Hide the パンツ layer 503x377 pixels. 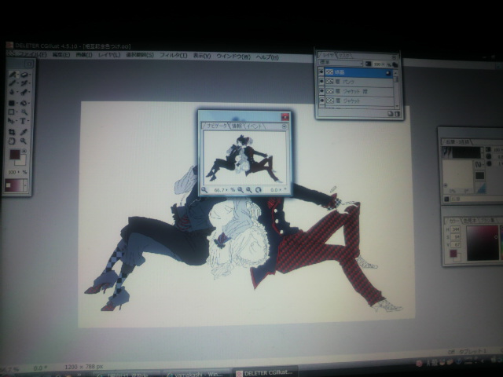click(321, 82)
